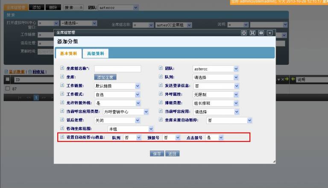Click the 保存 button
The width and height of the screenshot is (328, 188).
point(157,154)
